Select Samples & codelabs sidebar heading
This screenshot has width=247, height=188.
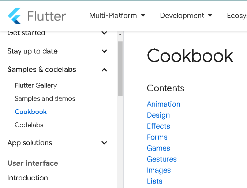42,69
